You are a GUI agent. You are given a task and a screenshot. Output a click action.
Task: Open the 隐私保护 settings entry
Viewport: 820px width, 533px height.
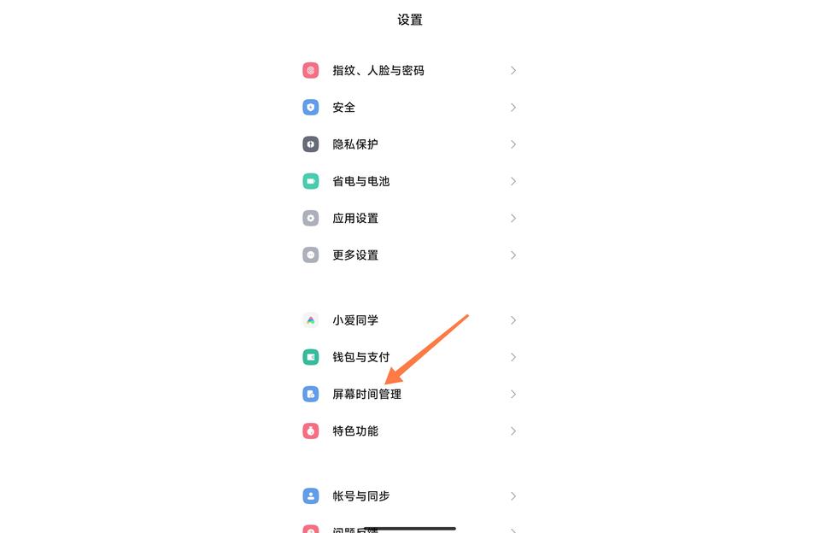[x=355, y=144]
